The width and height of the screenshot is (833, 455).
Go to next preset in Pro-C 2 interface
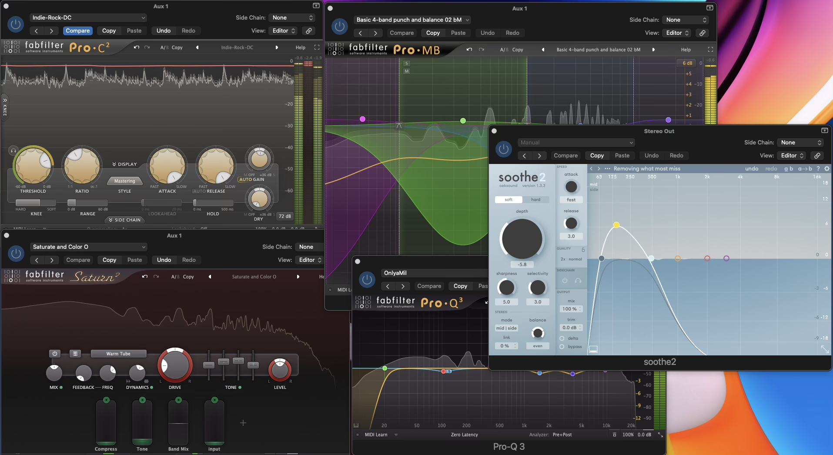pos(277,47)
